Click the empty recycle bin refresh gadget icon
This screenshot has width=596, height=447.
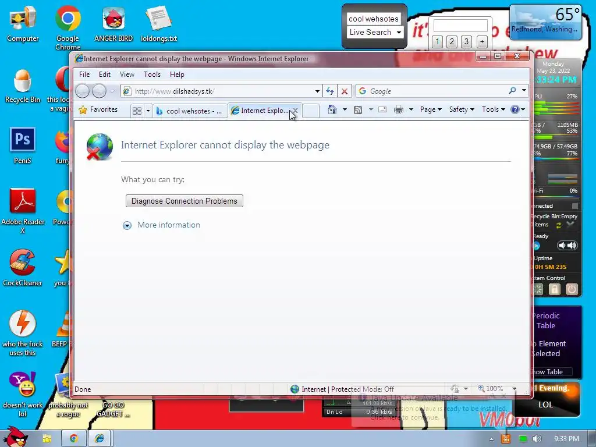click(x=559, y=225)
